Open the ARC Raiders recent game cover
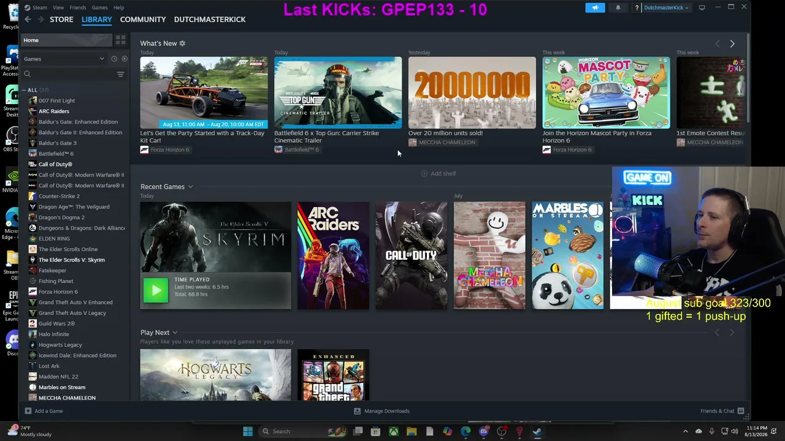Image resolution: width=785 pixels, height=441 pixels. pyautogui.click(x=333, y=255)
